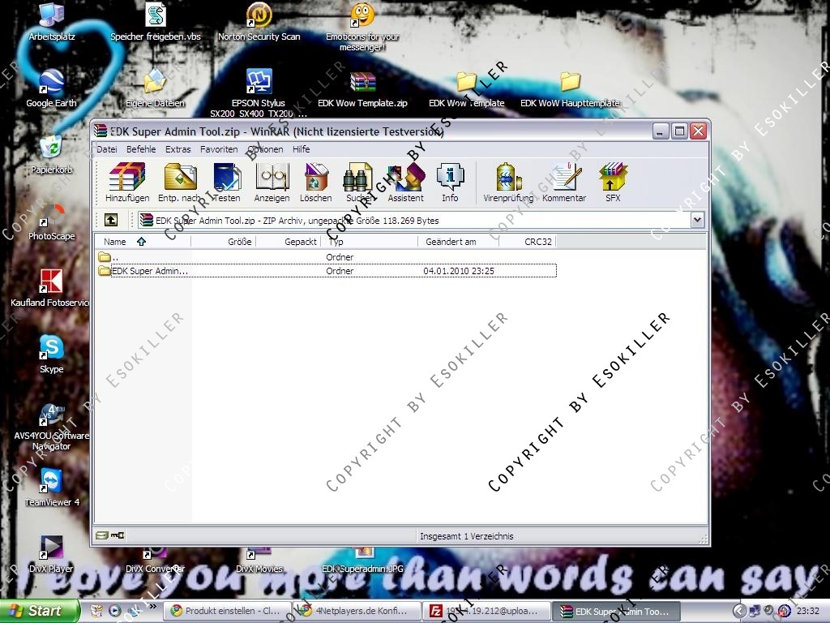Switch to 4Netplayers.de Konfi taskbar window
The width and height of the screenshot is (830, 623).
357,611
